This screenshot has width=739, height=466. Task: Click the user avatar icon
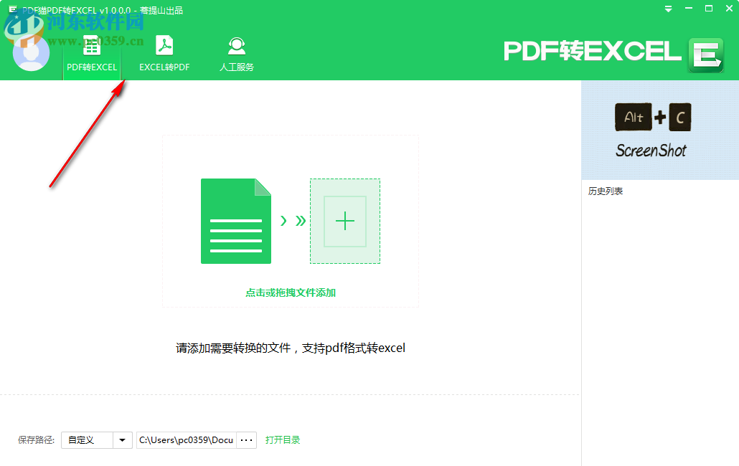click(32, 53)
